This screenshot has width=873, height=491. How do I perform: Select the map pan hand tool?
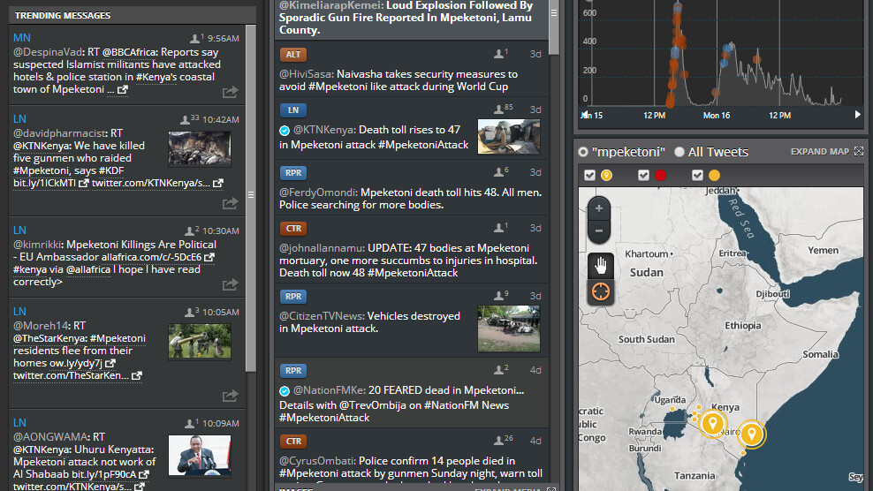[601, 265]
